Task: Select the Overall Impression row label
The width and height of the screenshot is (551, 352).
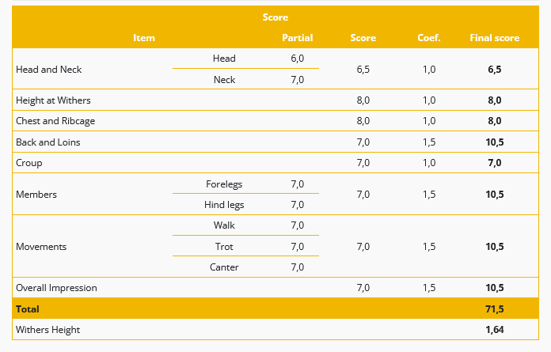Action: [x=56, y=288]
